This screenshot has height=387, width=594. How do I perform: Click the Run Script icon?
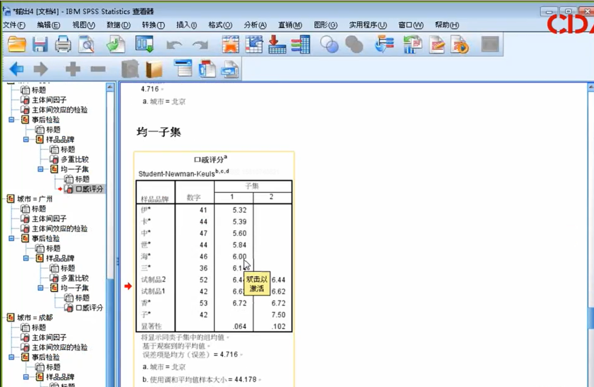coord(460,45)
